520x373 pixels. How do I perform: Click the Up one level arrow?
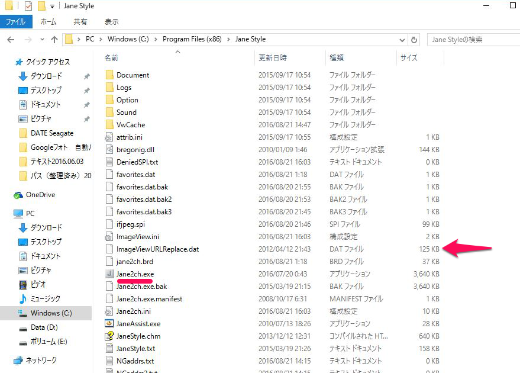point(54,40)
